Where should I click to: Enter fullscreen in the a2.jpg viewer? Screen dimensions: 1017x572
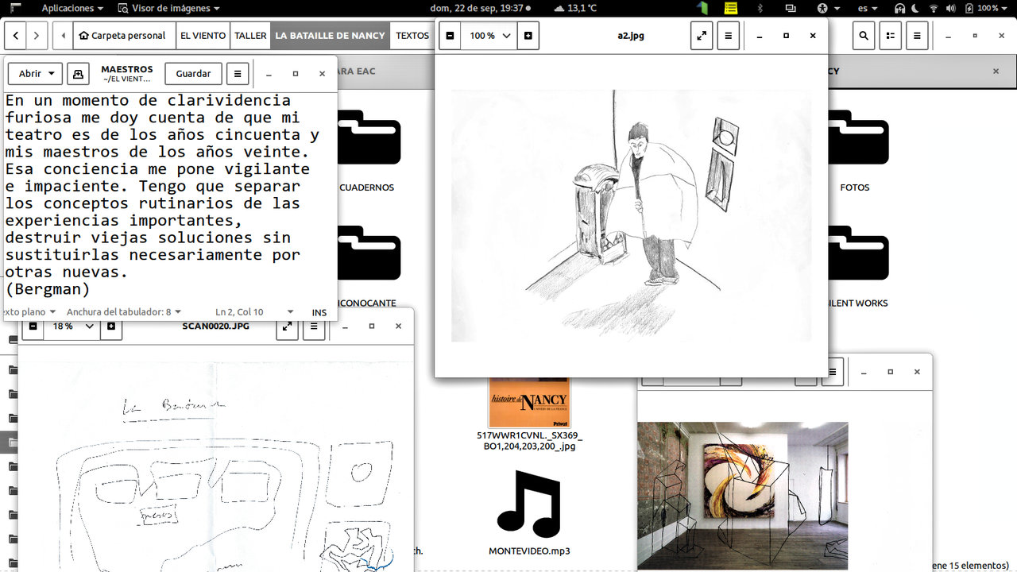(x=702, y=36)
